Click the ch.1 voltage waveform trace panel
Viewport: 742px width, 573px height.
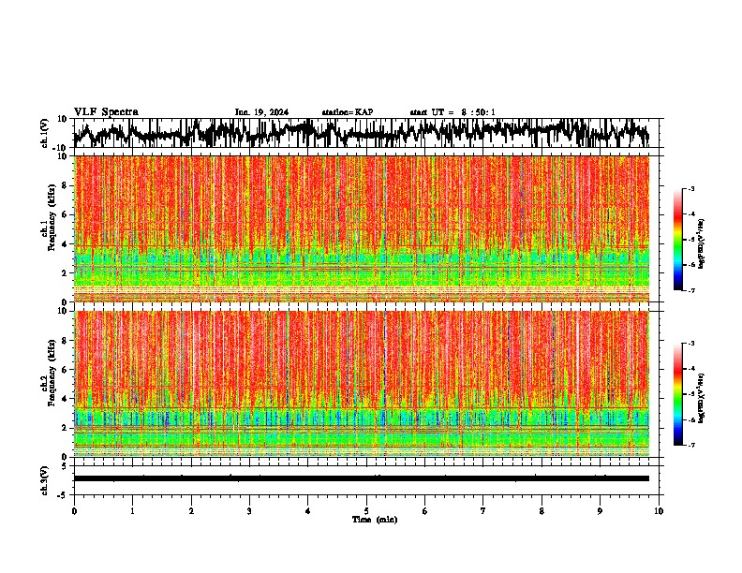(x=365, y=133)
